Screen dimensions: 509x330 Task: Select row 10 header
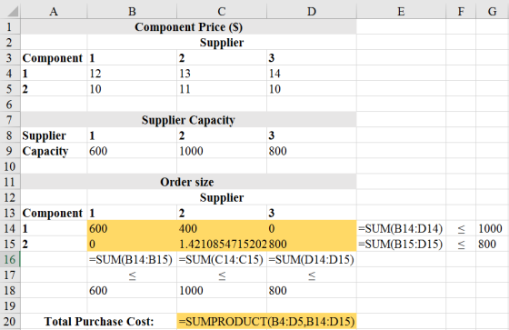10,166
